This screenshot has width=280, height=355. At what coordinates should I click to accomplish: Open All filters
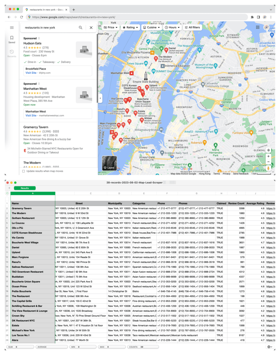point(192,27)
